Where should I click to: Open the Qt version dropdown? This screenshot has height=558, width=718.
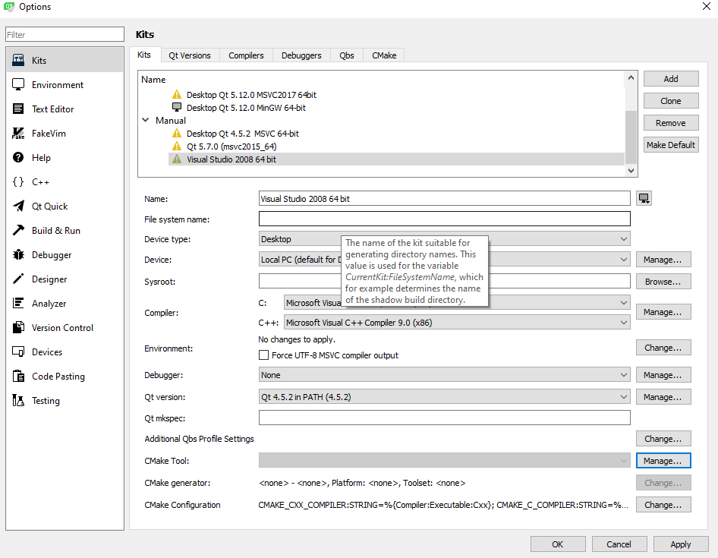tap(444, 397)
